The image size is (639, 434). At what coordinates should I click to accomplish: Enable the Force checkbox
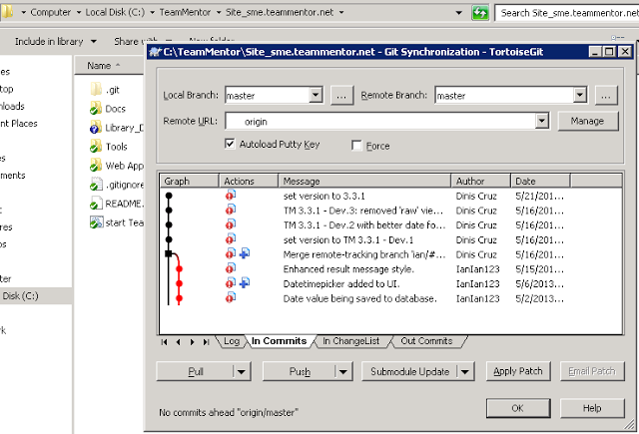tap(356, 146)
